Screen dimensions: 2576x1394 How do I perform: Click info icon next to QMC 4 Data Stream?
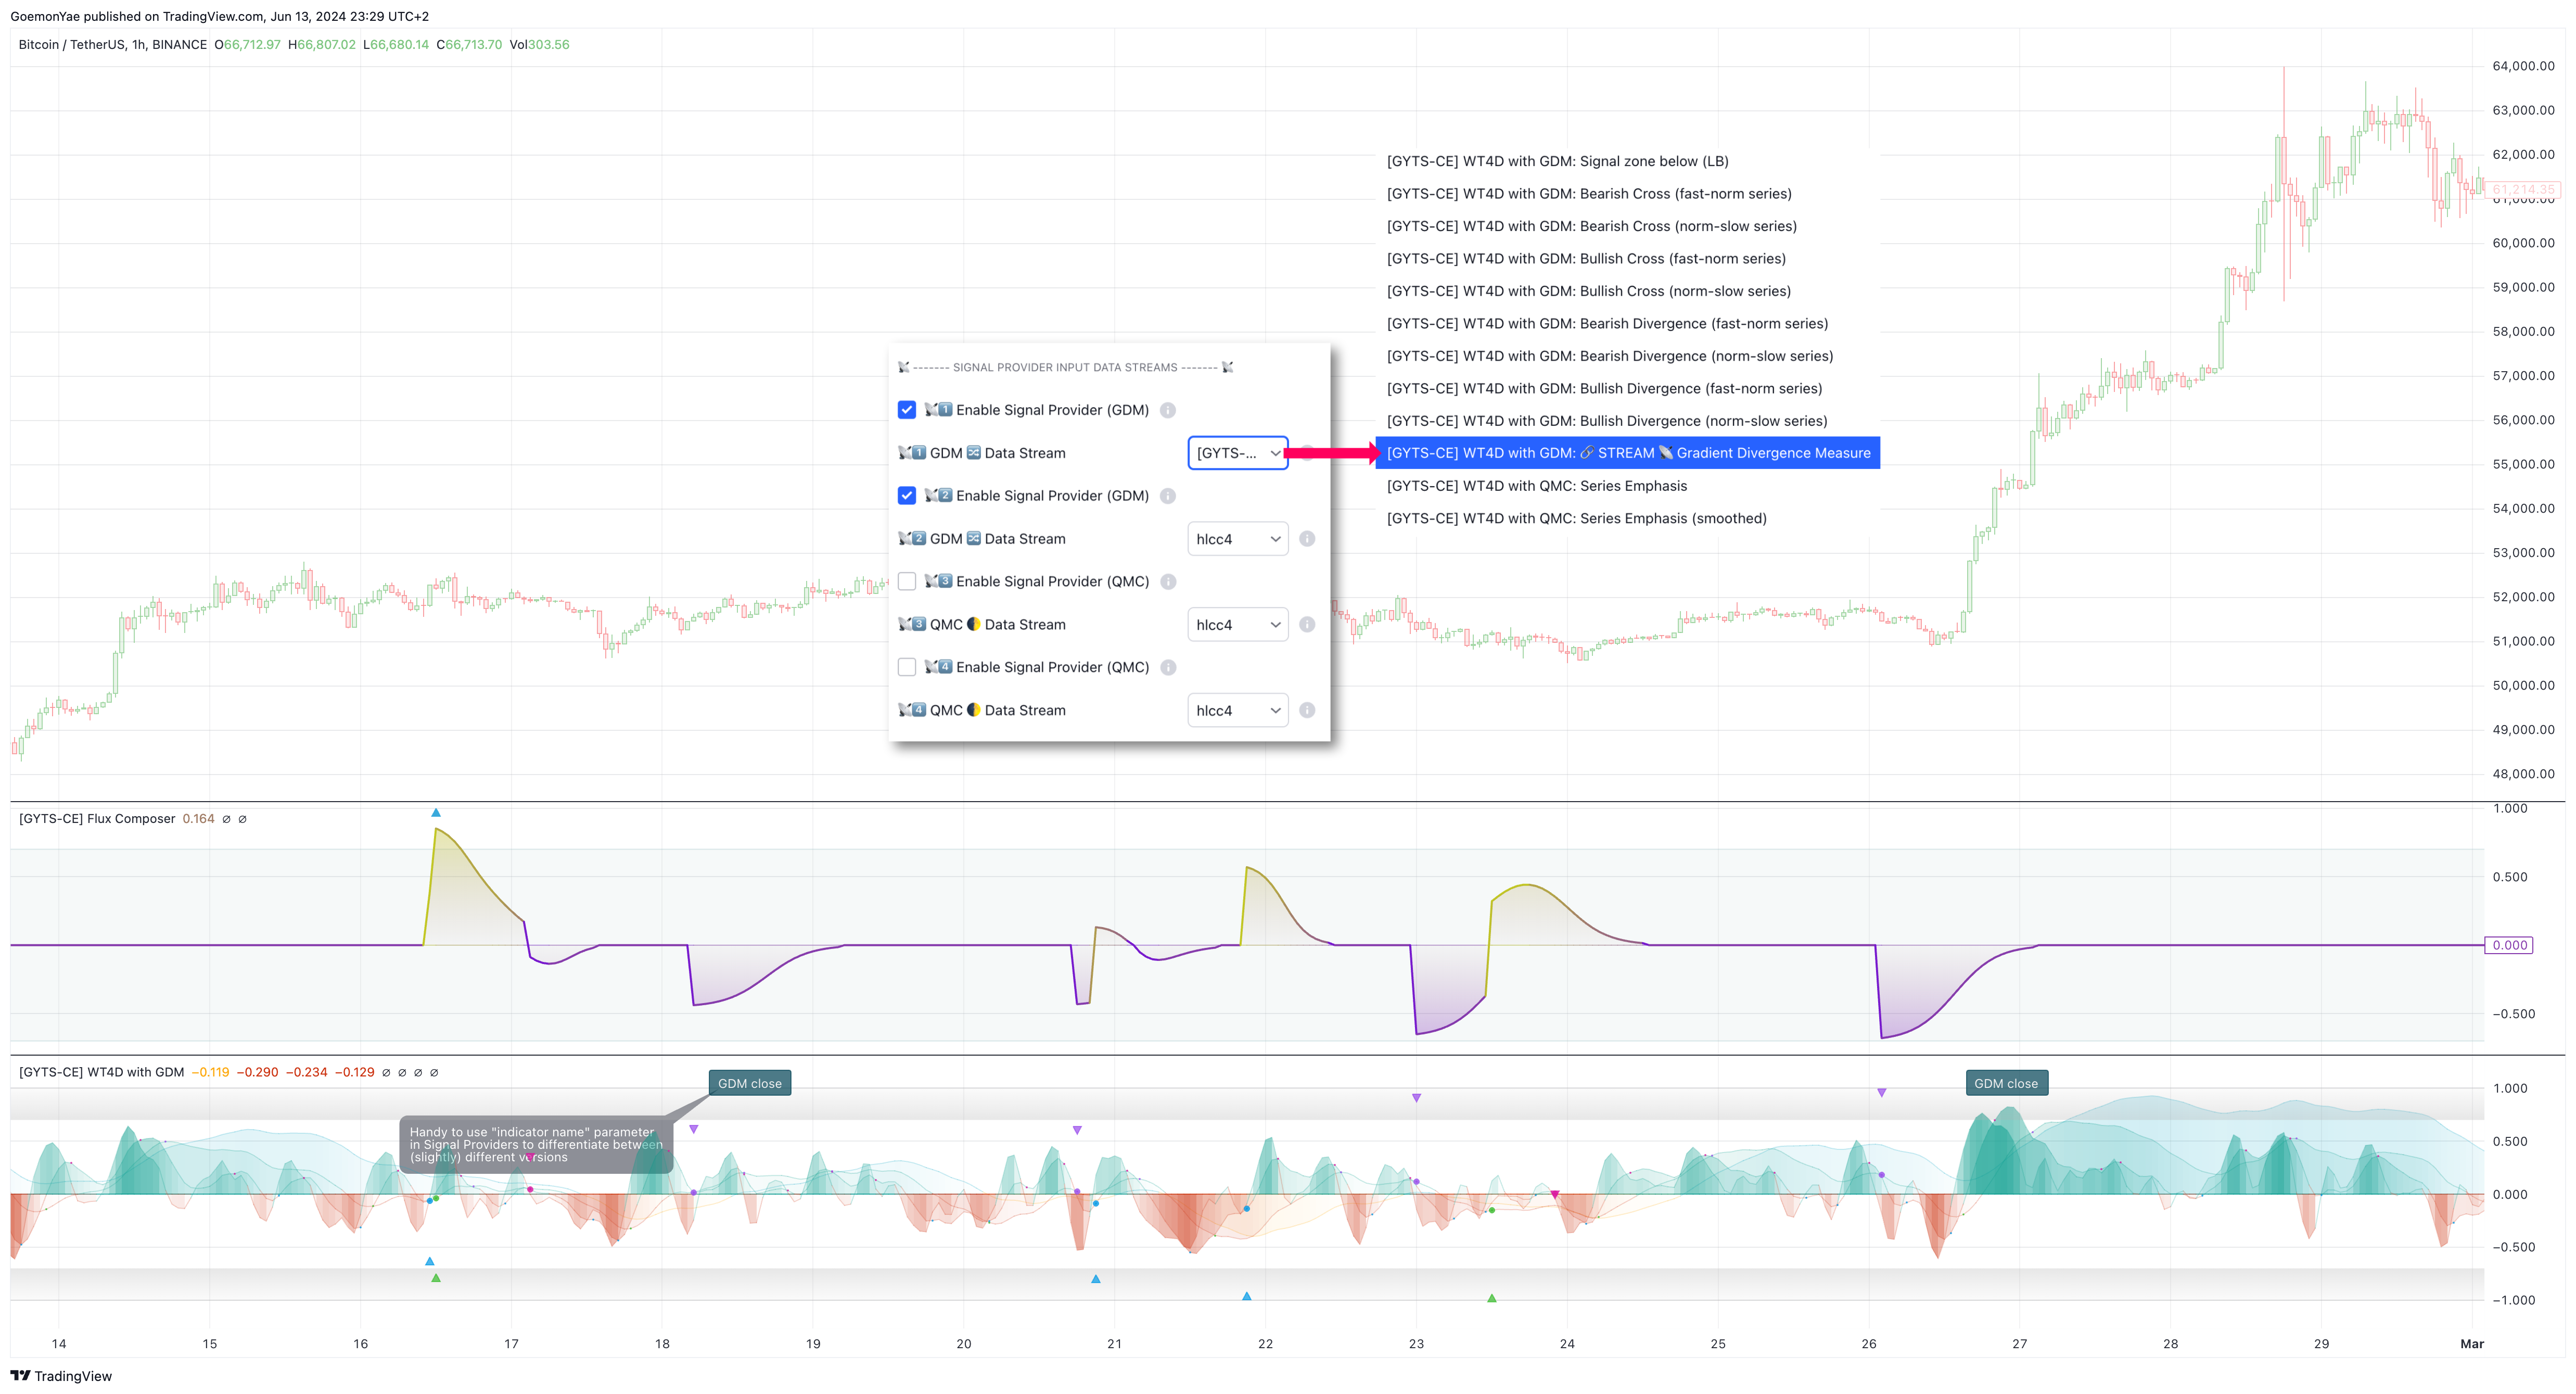pyautogui.click(x=1307, y=711)
